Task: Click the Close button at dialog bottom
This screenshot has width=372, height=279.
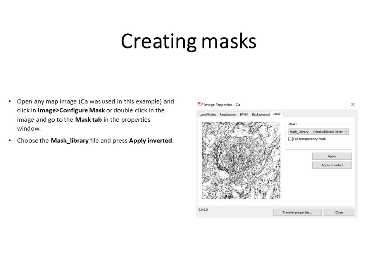Action: pos(339,212)
